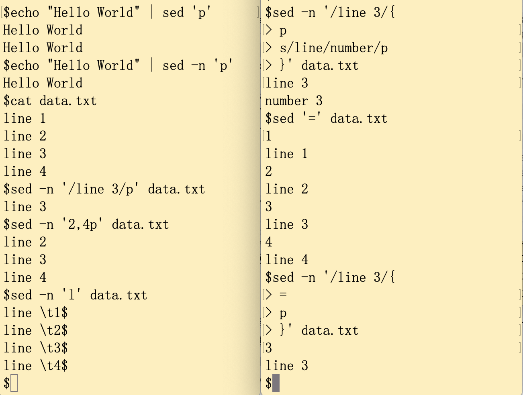Click the sed -n '/line 3/p' data.txt command
The image size is (523, 395).
104,189
